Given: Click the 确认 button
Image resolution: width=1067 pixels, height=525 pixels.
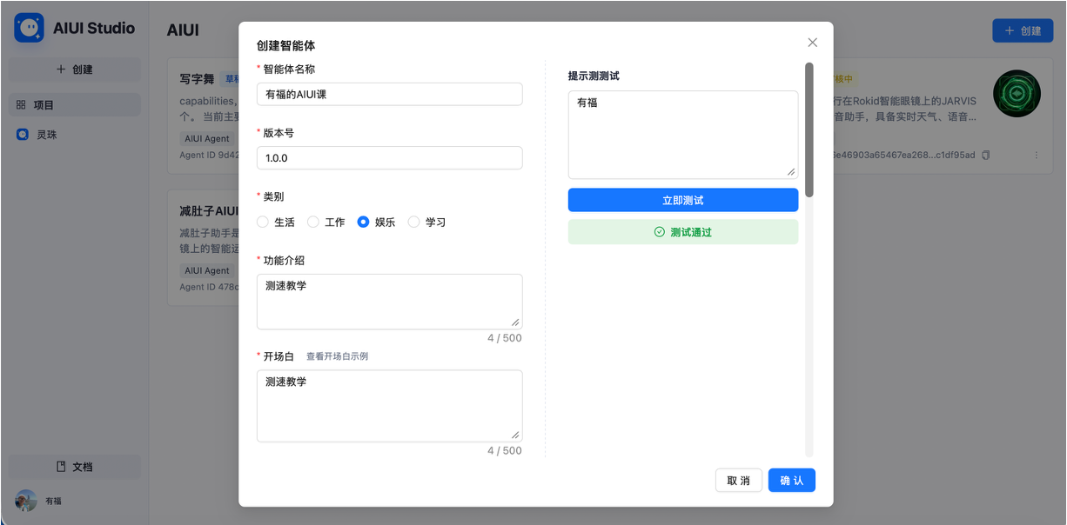Looking at the screenshot, I should pos(792,481).
